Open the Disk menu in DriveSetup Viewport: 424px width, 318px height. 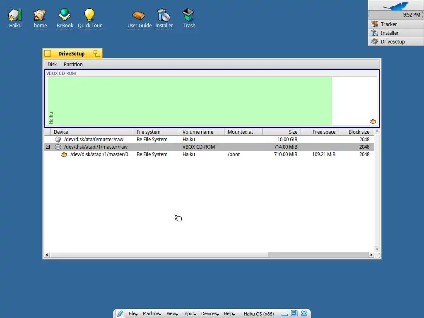tap(52, 64)
